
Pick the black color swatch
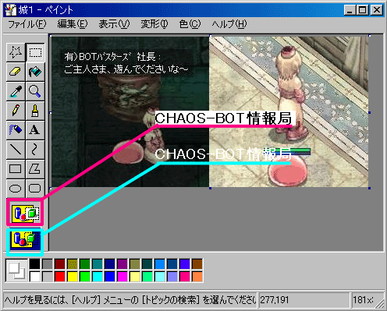35,264
